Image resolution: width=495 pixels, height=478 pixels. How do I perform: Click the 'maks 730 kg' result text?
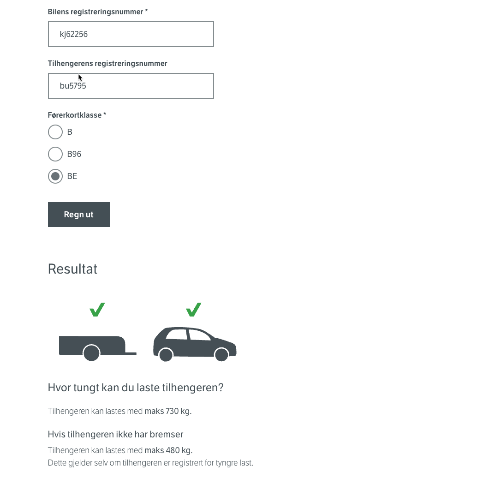tap(168, 411)
